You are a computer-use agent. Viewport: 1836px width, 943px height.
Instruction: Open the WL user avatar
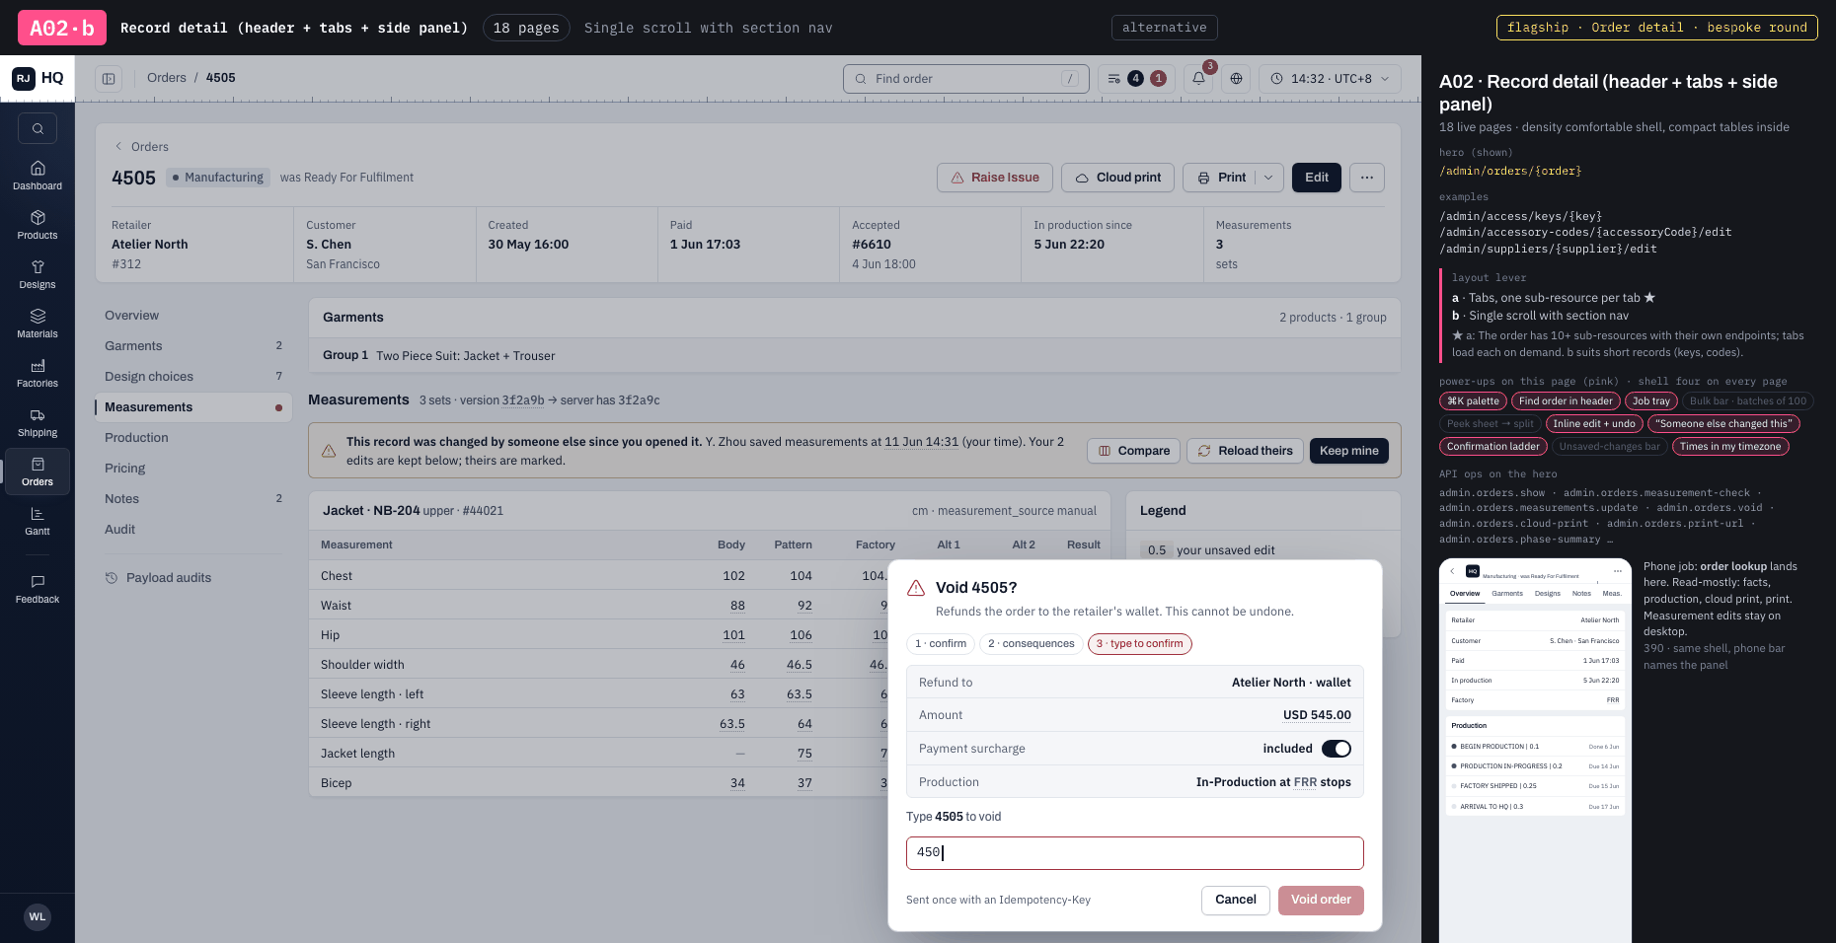pyautogui.click(x=38, y=916)
